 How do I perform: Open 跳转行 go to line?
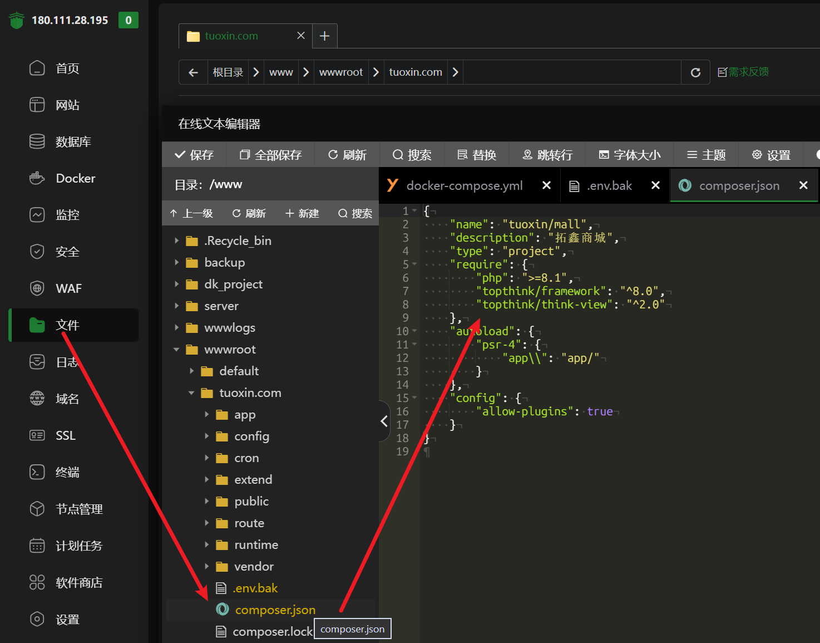tap(547, 155)
